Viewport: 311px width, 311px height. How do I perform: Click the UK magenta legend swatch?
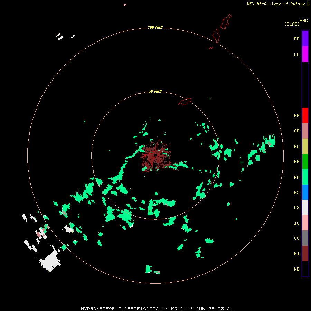[x=305, y=54]
